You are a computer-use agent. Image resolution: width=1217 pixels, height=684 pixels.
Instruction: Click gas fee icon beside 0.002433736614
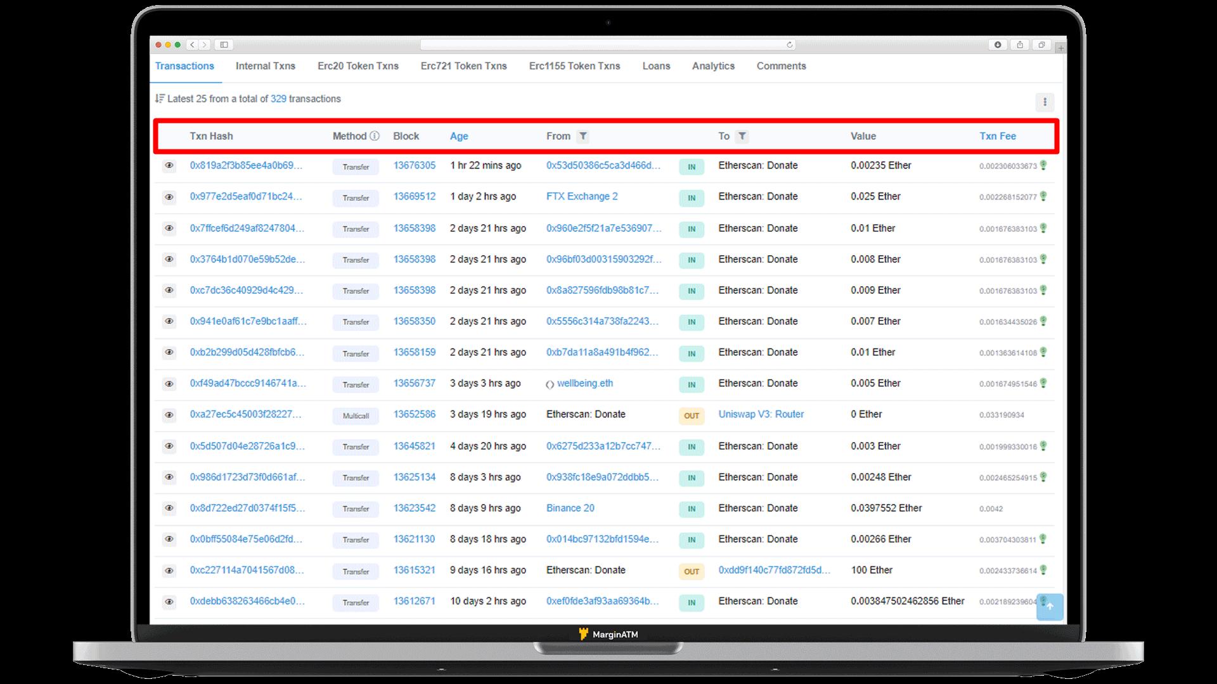[1043, 570]
